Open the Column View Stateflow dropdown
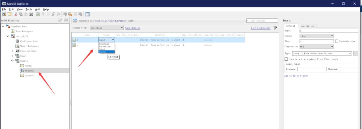 tap(107, 28)
